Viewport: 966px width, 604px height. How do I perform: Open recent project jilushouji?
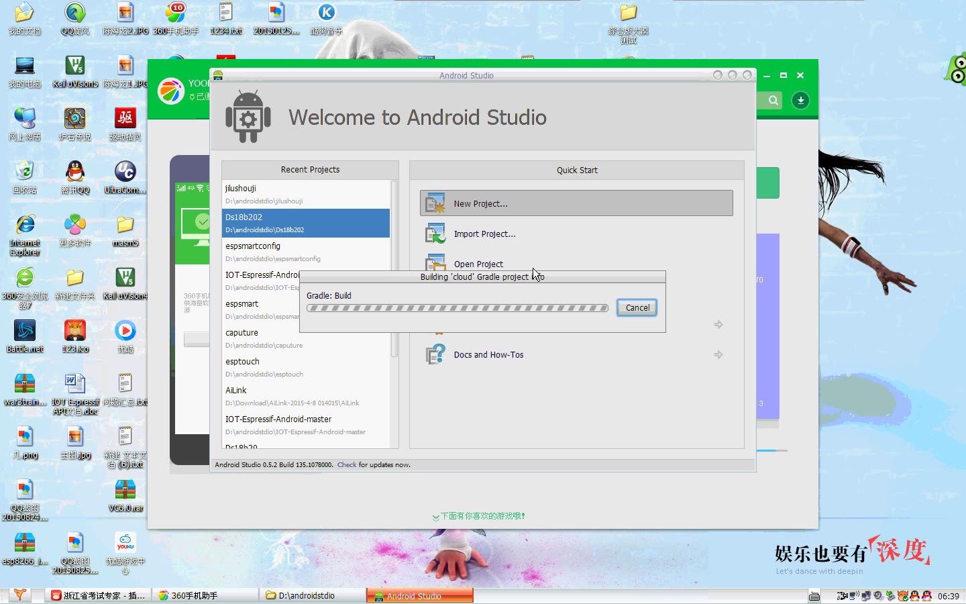(306, 194)
